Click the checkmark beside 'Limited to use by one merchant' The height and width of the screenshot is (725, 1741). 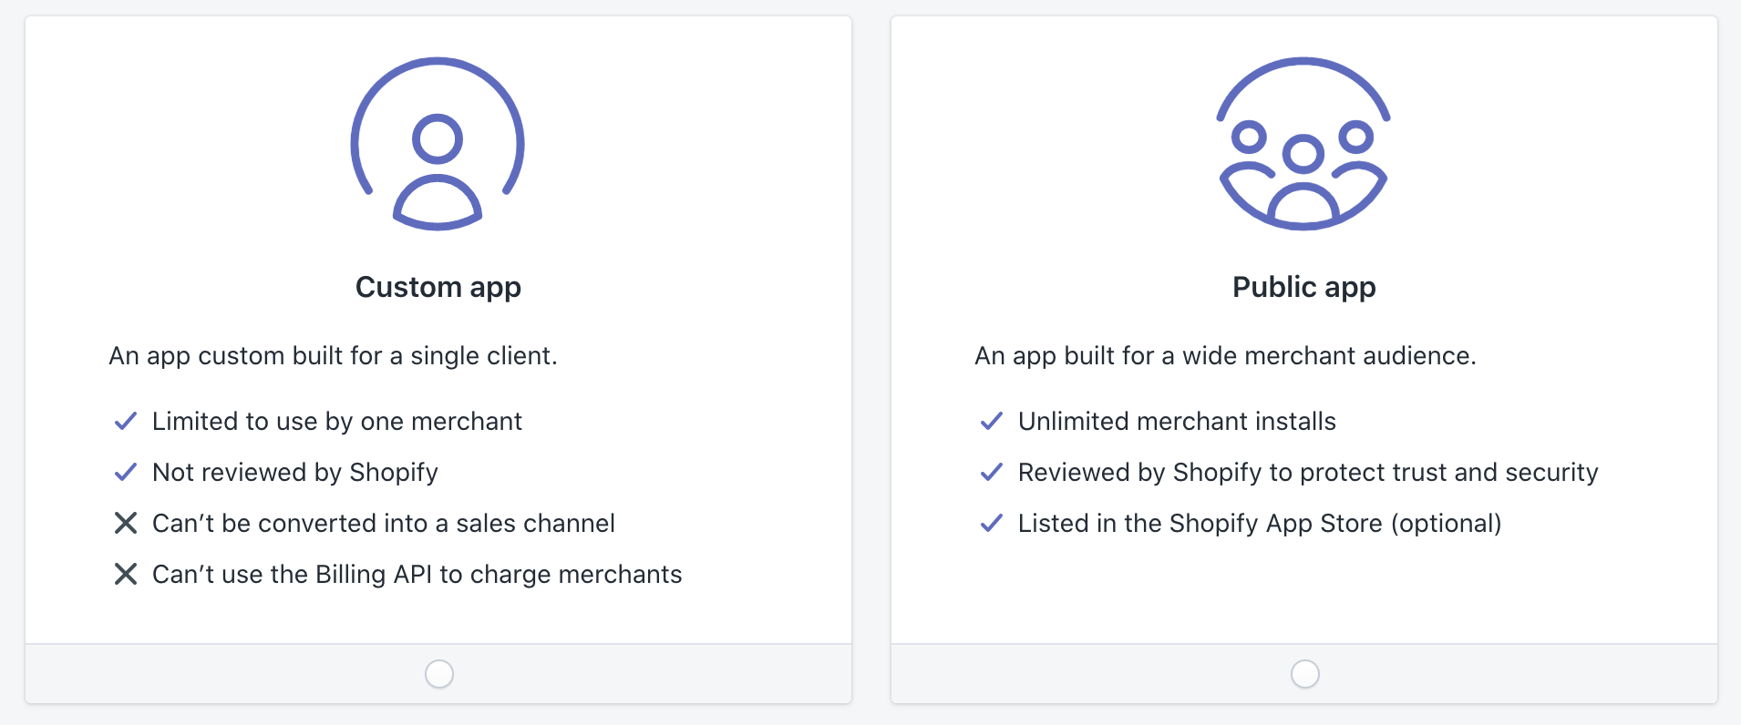pyautogui.click(x=125, y=421)
